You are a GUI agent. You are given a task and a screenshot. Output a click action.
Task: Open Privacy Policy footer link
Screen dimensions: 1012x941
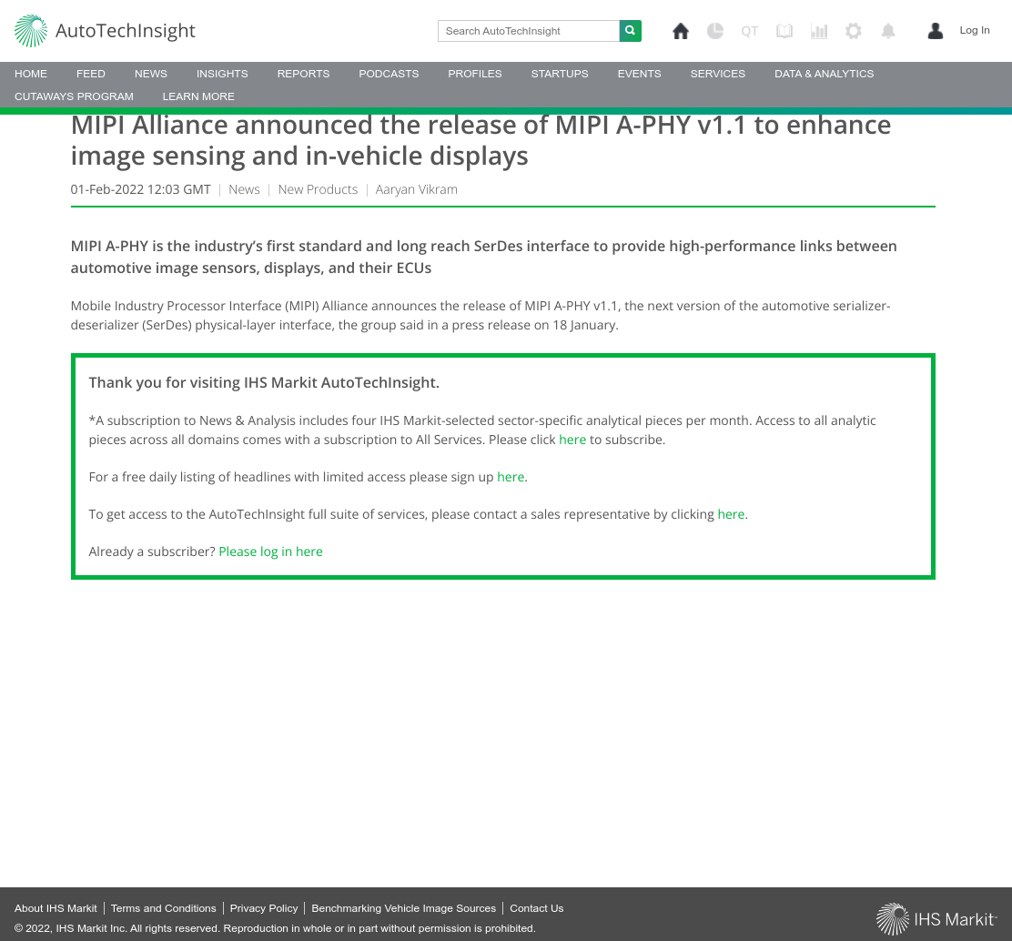pos(264,908)
